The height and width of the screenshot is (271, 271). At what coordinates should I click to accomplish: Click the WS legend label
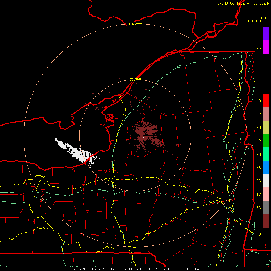(x=258, y=168)
